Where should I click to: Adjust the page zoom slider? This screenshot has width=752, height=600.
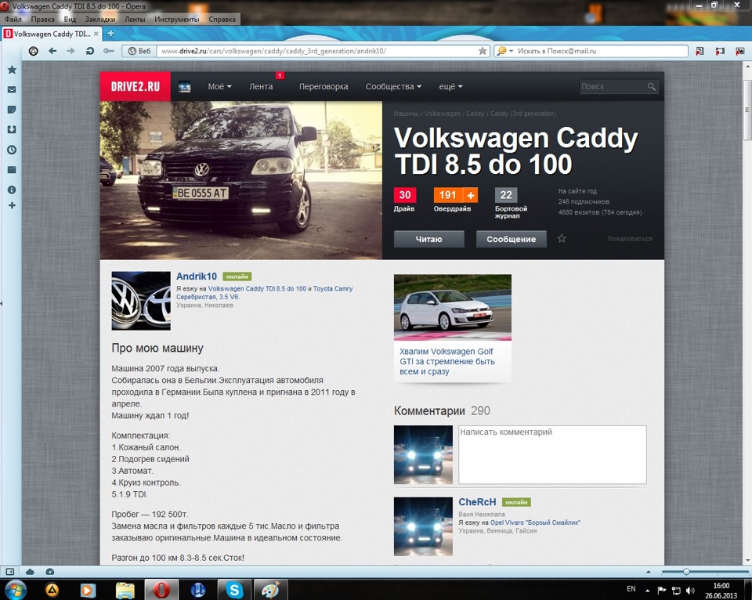pos(686,572)
